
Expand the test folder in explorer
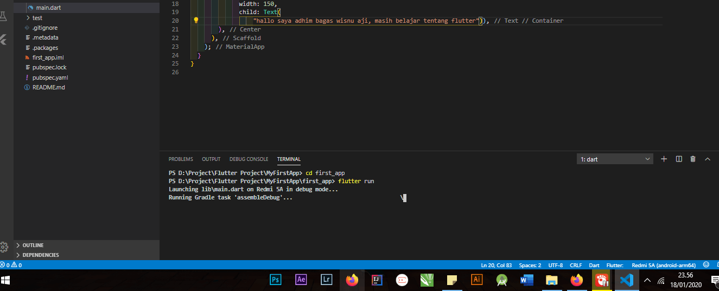(37, 18)
